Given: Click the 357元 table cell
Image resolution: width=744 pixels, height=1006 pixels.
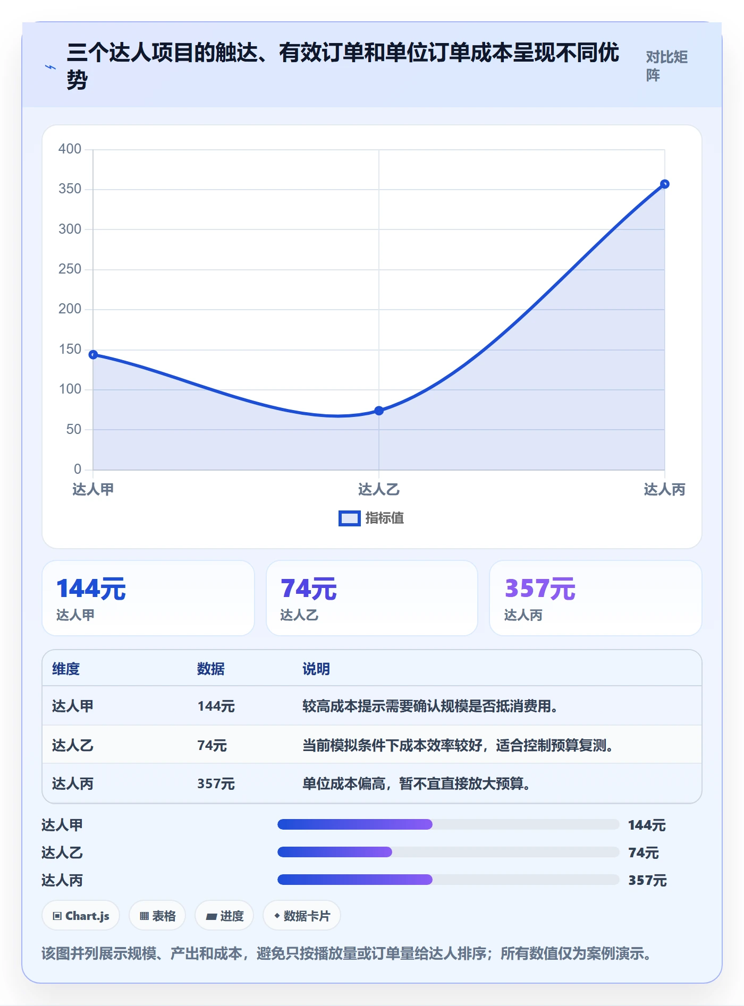Looking at the screenshot, I should coord(216,783).
